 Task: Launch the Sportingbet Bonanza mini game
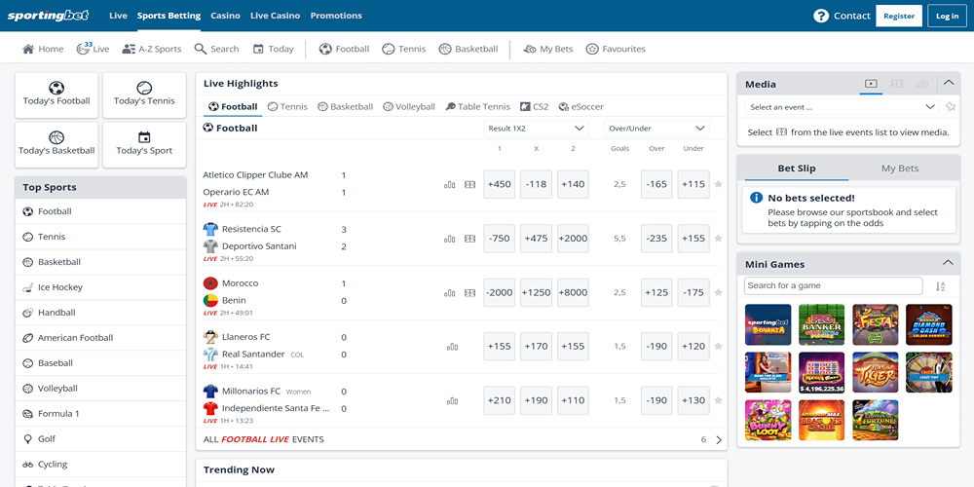click(x=768, y=325)
